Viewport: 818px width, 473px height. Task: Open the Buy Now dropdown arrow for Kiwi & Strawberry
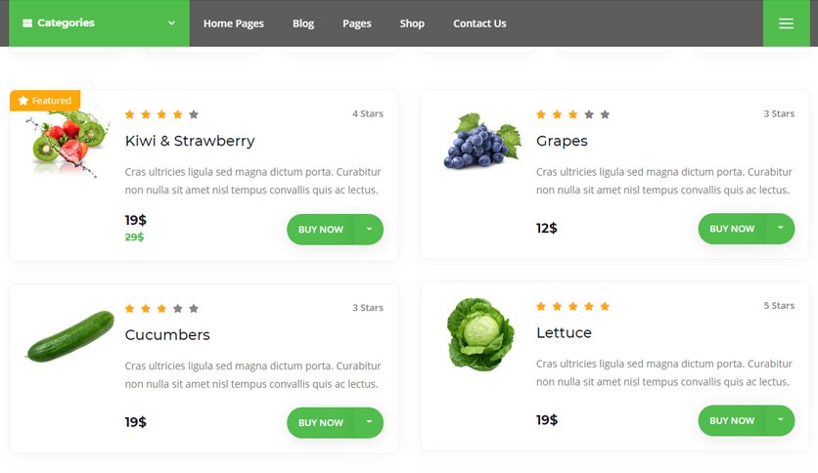pos(369,230)
